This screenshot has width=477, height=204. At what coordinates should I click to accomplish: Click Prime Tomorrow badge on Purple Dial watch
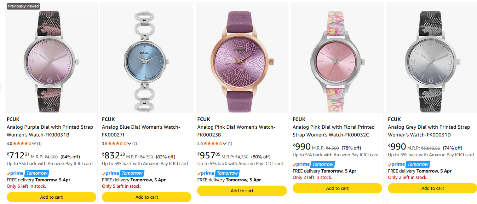pyautogui.click(x=28, y=173)
